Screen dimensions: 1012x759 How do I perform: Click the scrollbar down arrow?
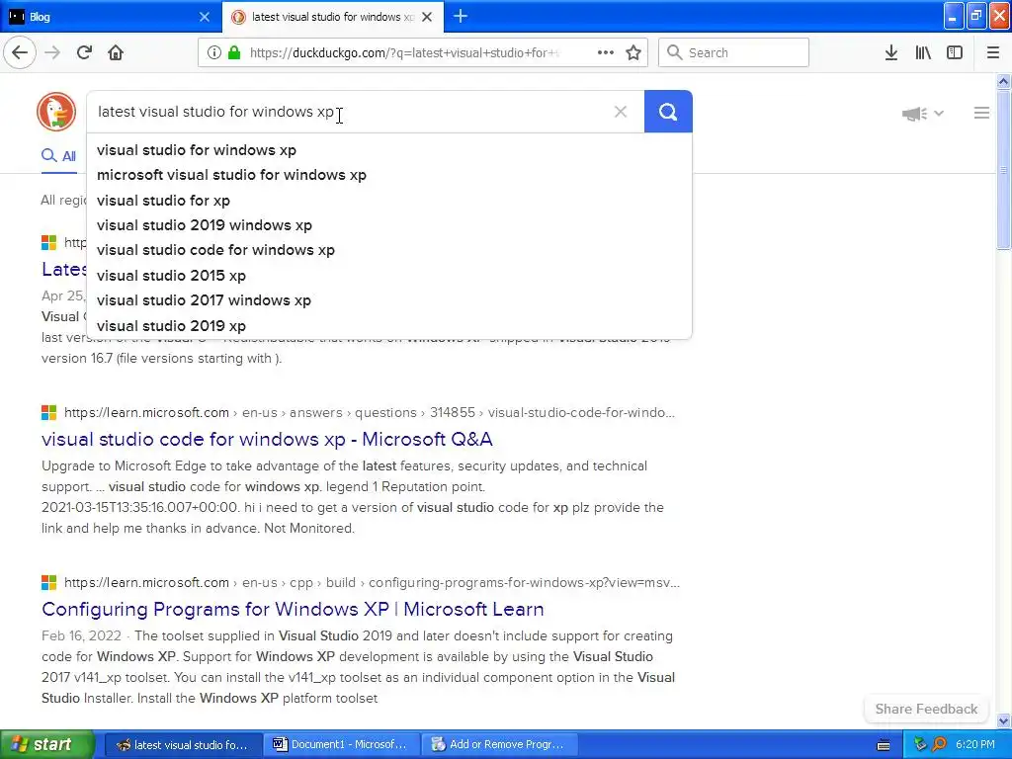click(1004, 720)
